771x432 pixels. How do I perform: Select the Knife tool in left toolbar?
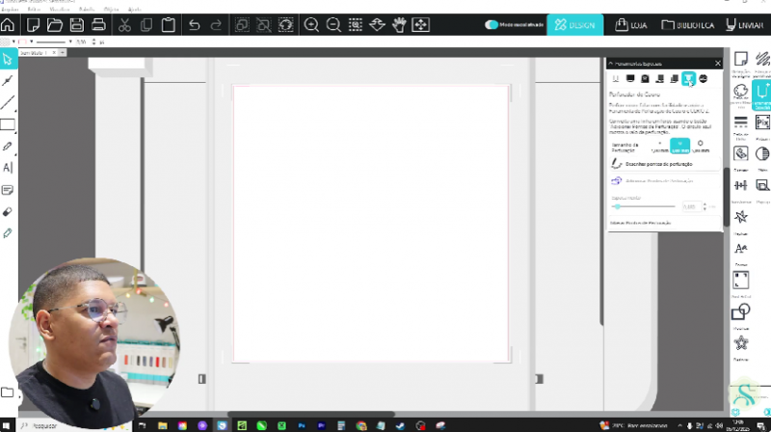(8, 233)
